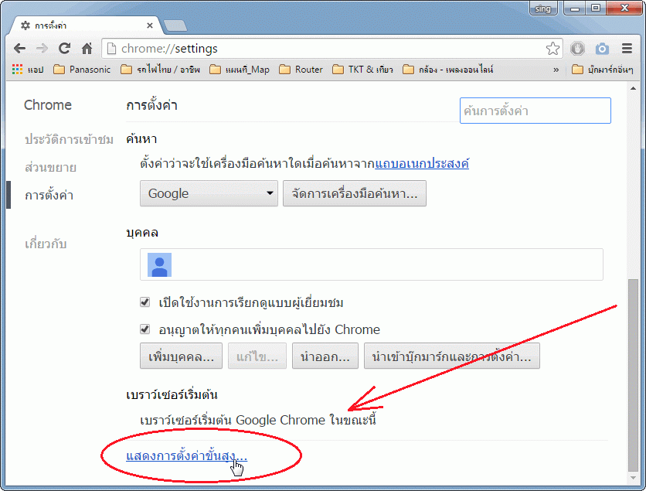
Task: Bookmark this page with the star
Action: (x=553, y=49)
